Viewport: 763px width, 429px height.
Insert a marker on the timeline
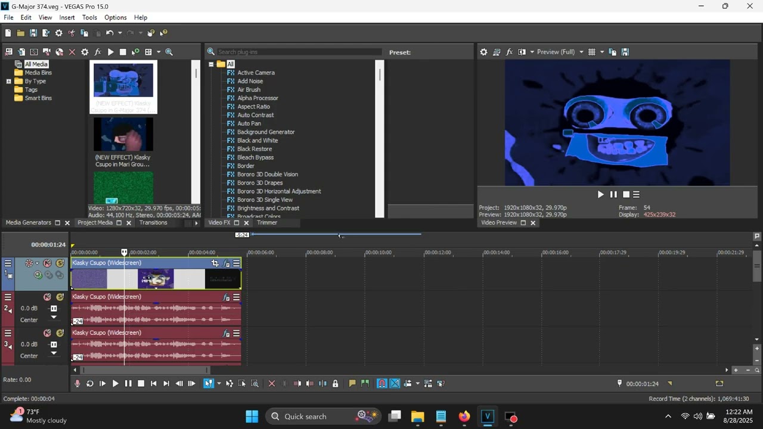(x=352, y=384)
